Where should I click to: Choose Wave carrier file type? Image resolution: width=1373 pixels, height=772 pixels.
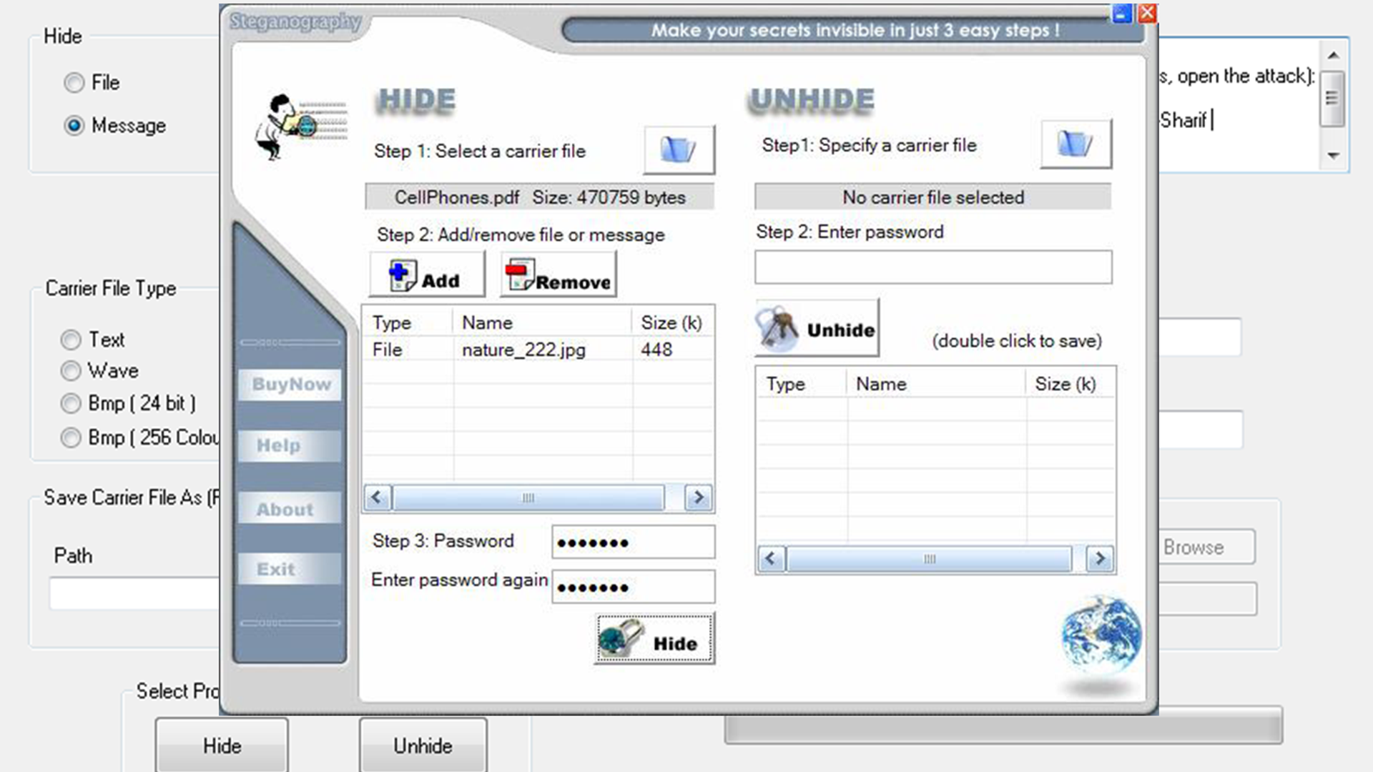pos(71,371)
